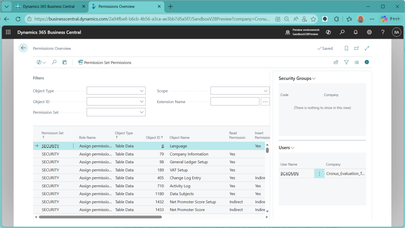The image size is (405, 228).
Task: Open the notifications bell
Action: coord(356,32)
